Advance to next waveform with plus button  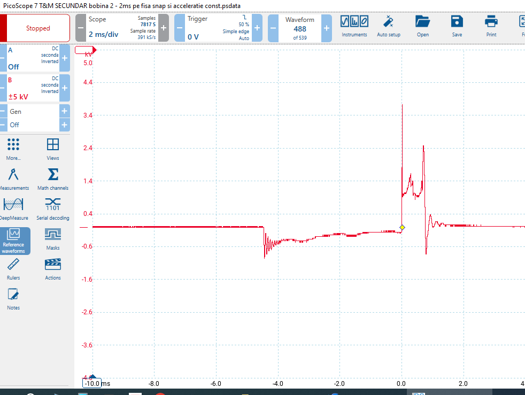coord(326,28)
